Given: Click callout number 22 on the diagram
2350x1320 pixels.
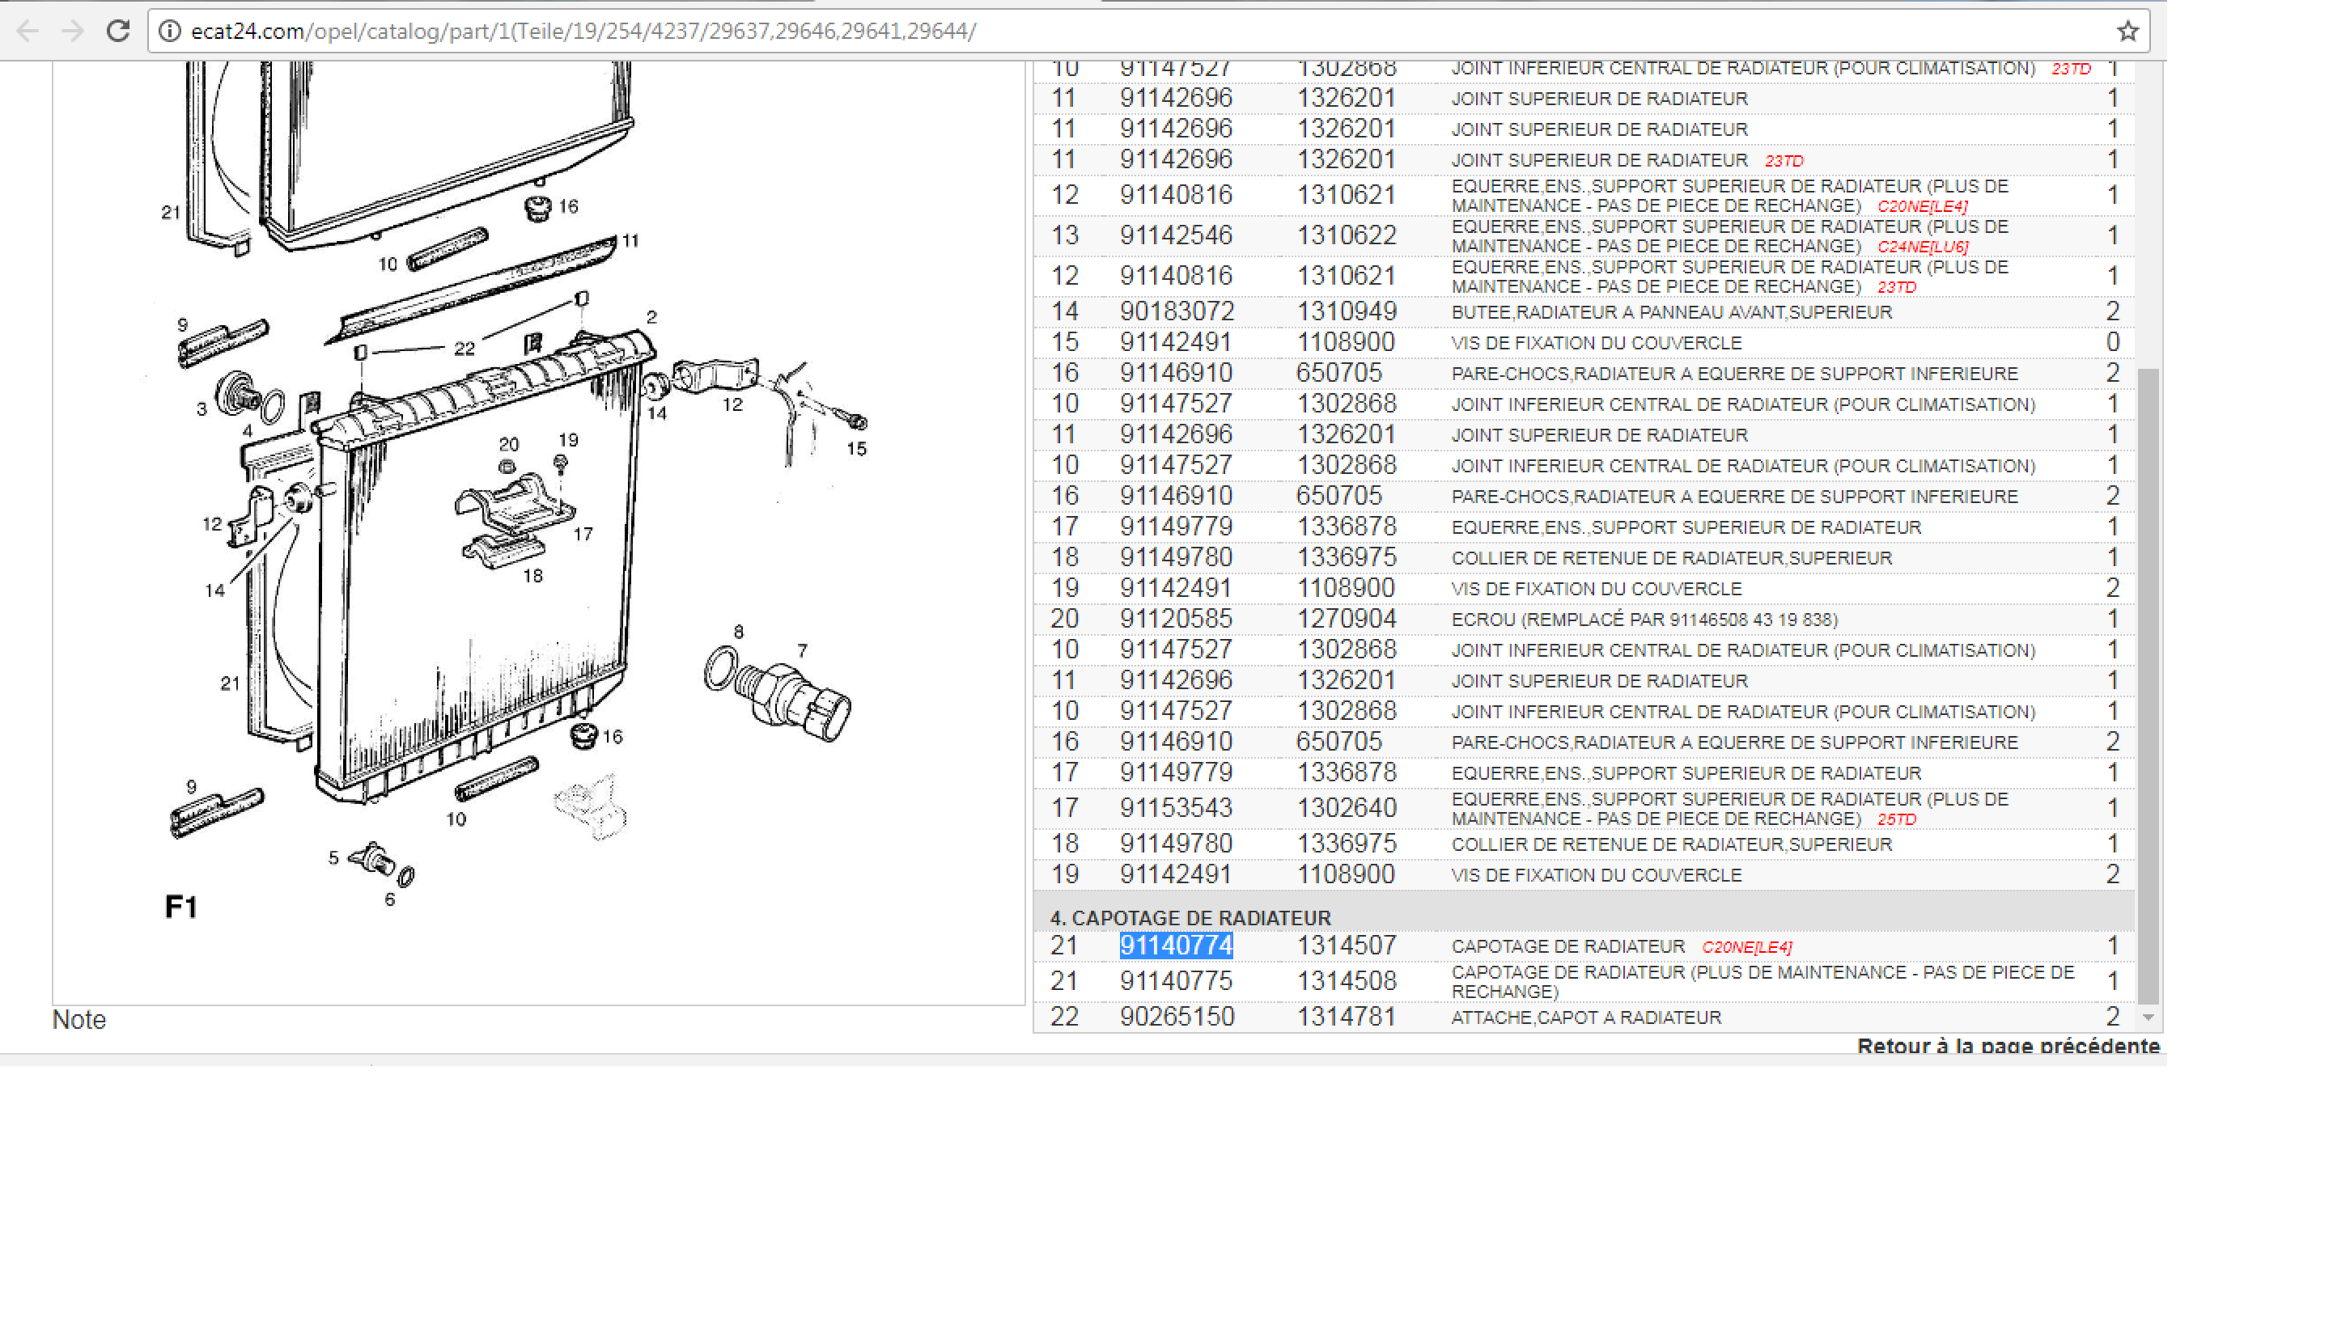Looking at the screenshot, I should (464, 349).
